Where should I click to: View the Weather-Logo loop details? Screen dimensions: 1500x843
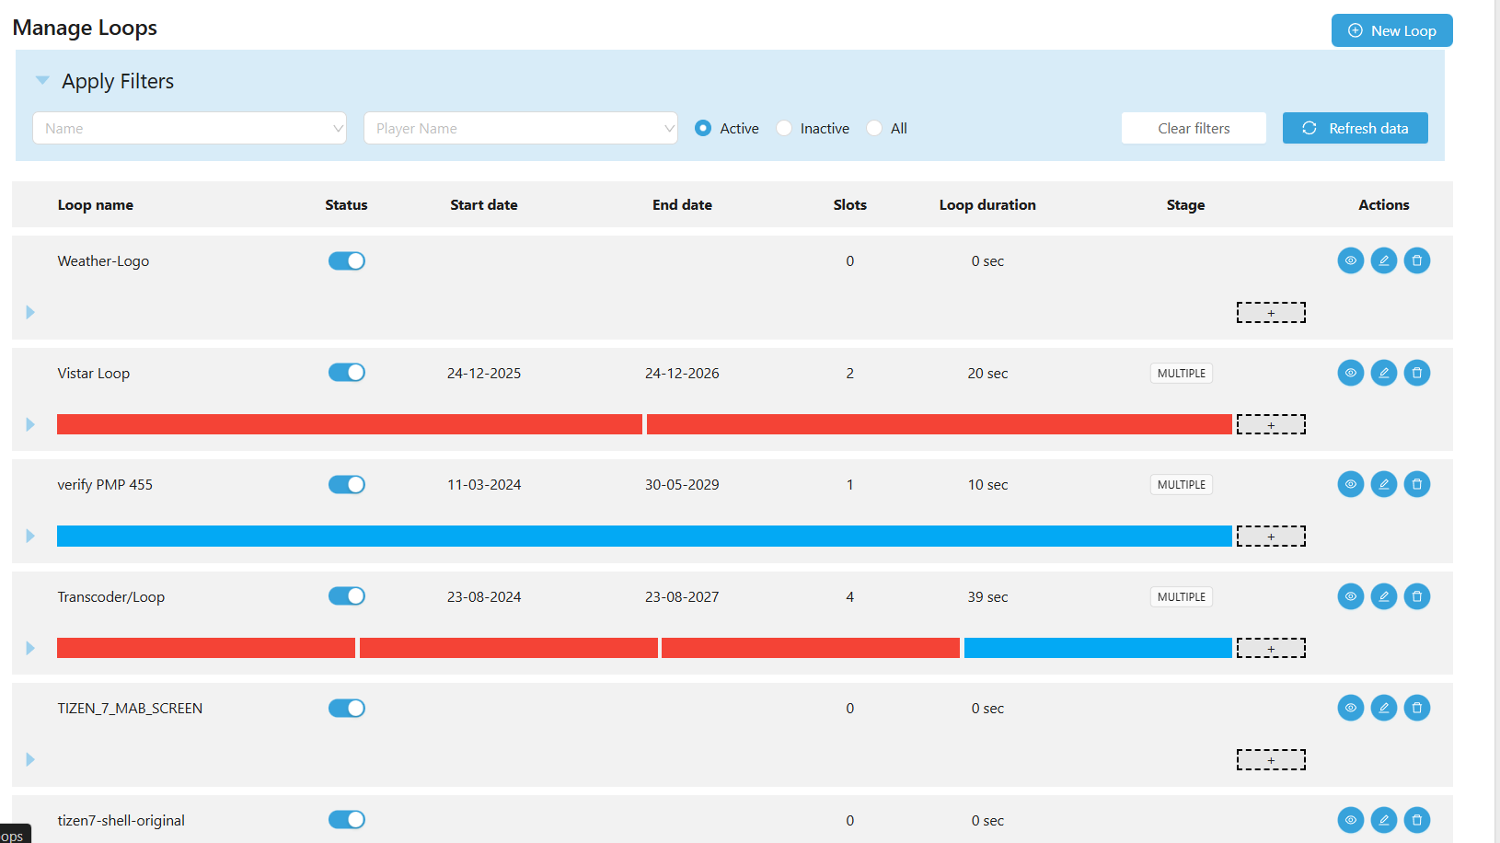(x=1350, y=261)
